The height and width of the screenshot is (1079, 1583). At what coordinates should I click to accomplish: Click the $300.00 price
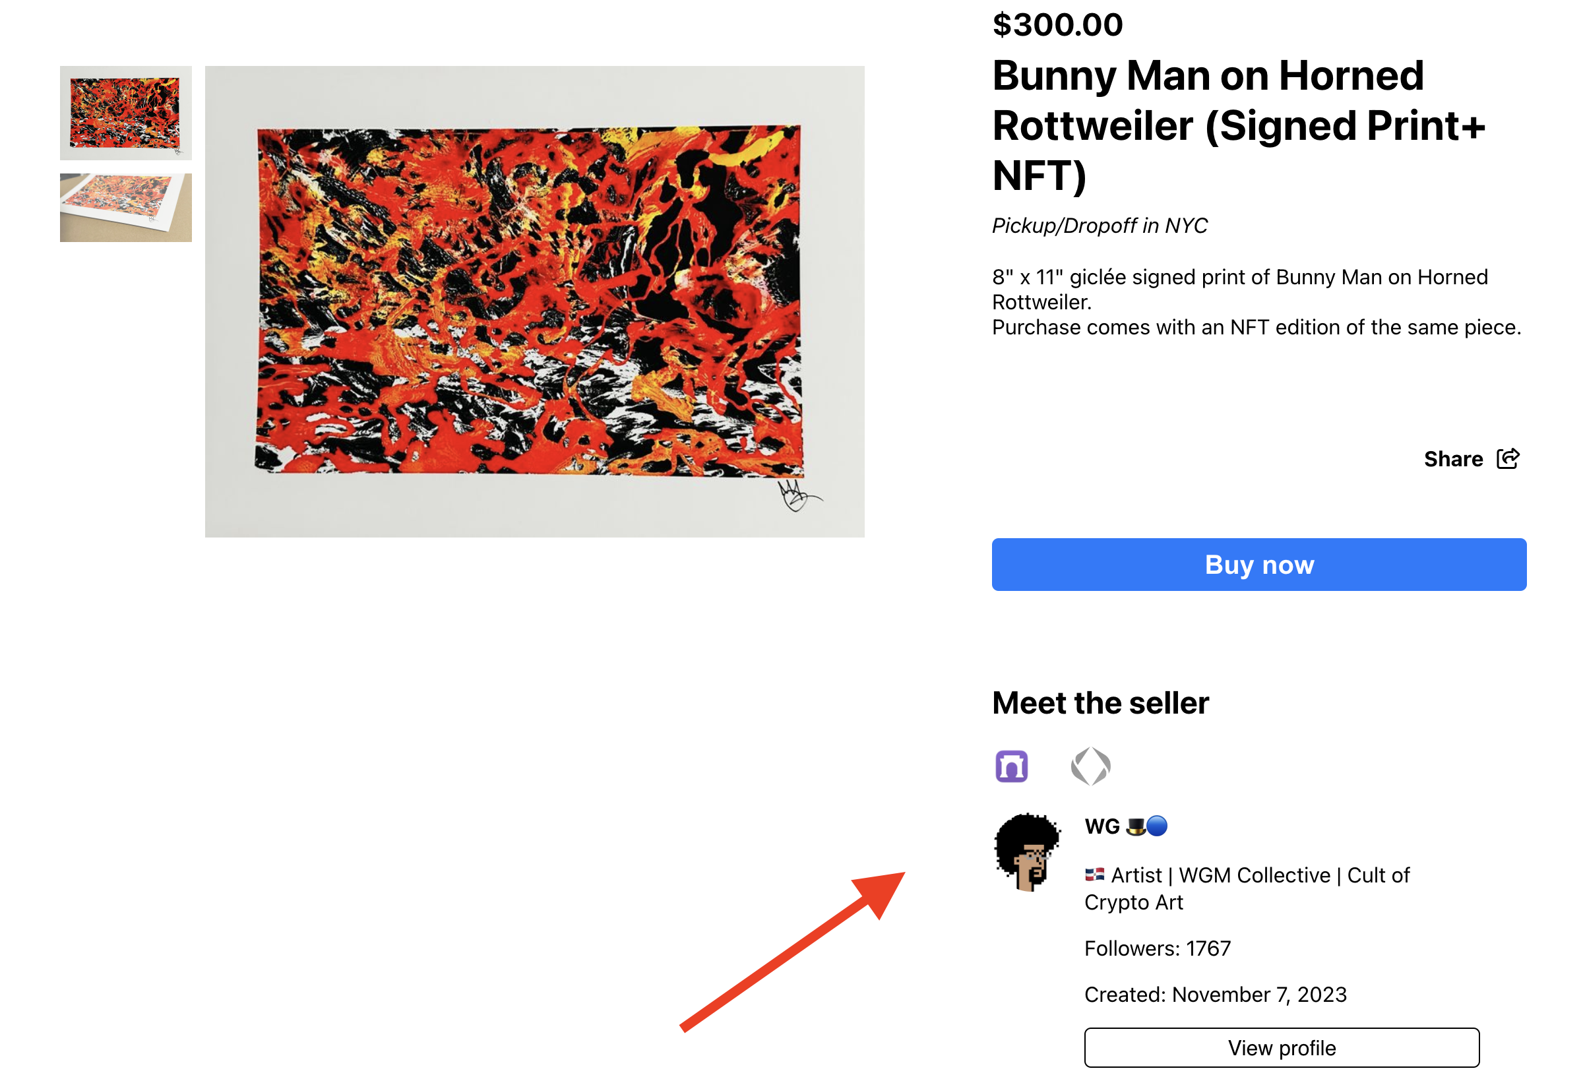[x=1057, y=25]
